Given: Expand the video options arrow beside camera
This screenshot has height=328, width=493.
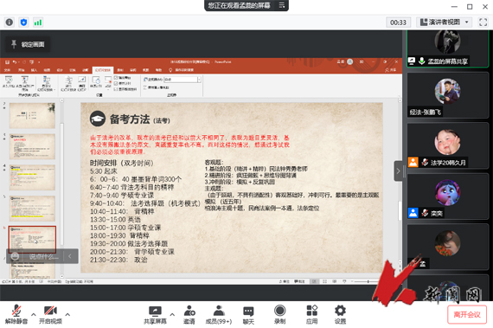Looking at the screenshot, I should point(67,314).
